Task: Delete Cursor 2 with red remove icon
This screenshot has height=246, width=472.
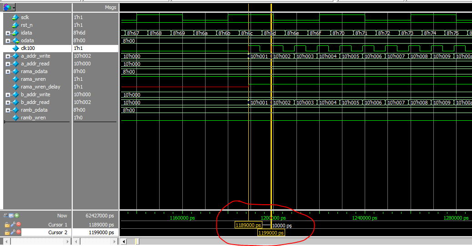Action: (x=19, y=232)
